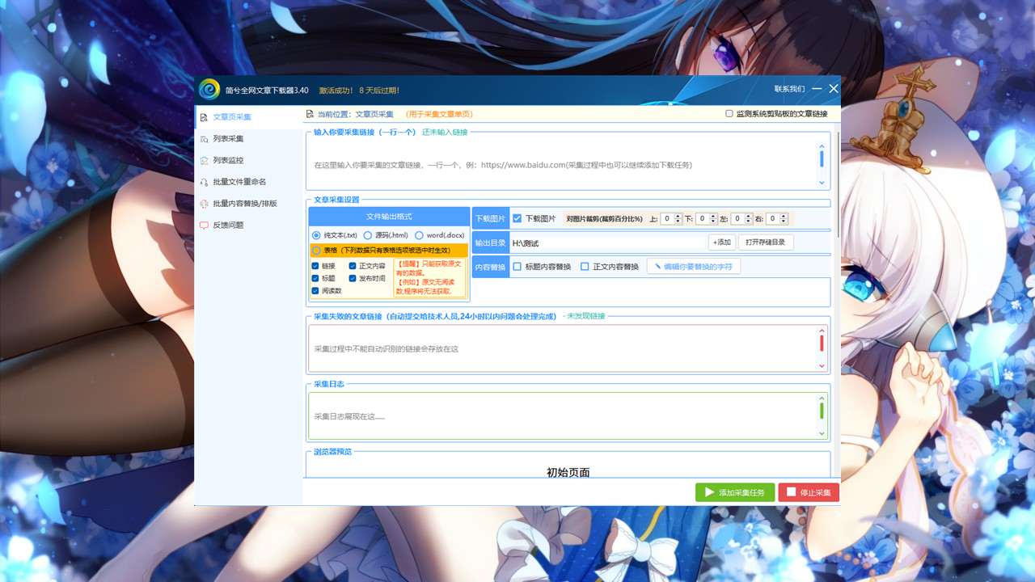Image resolution: width=1035 pixels, height=582 pixels.
Task: Click the failed links text box
Action: click(x=568, y=348)
